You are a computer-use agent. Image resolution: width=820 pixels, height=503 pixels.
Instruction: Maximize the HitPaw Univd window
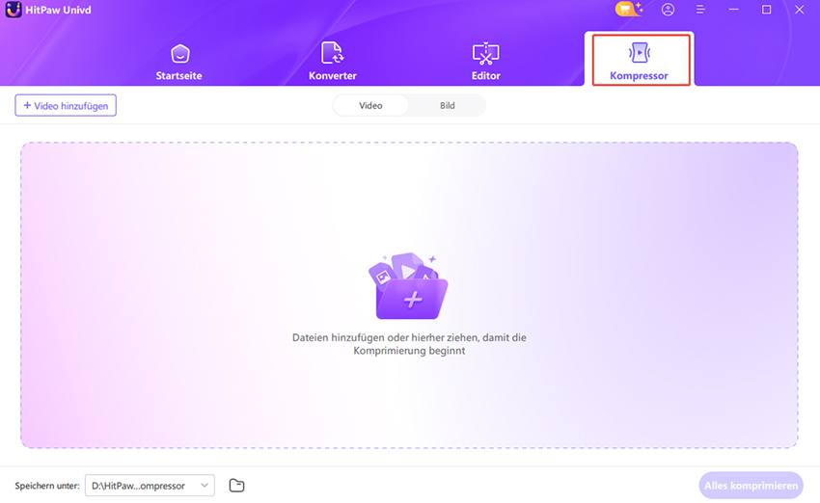point(766,10)
